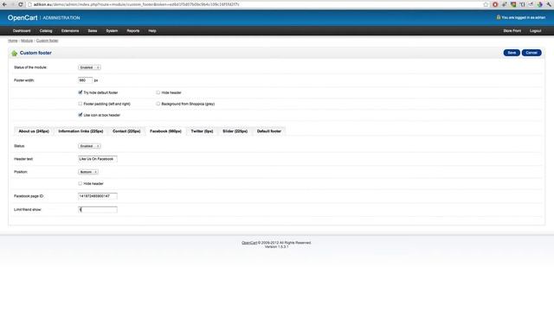This screenshot has height=311, width=554.
Task: Go back using browser back arrow
Action: 4,4
